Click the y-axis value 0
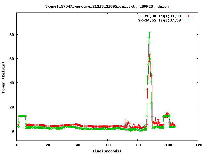The image size is (205, 154). [x=13, y=131]
